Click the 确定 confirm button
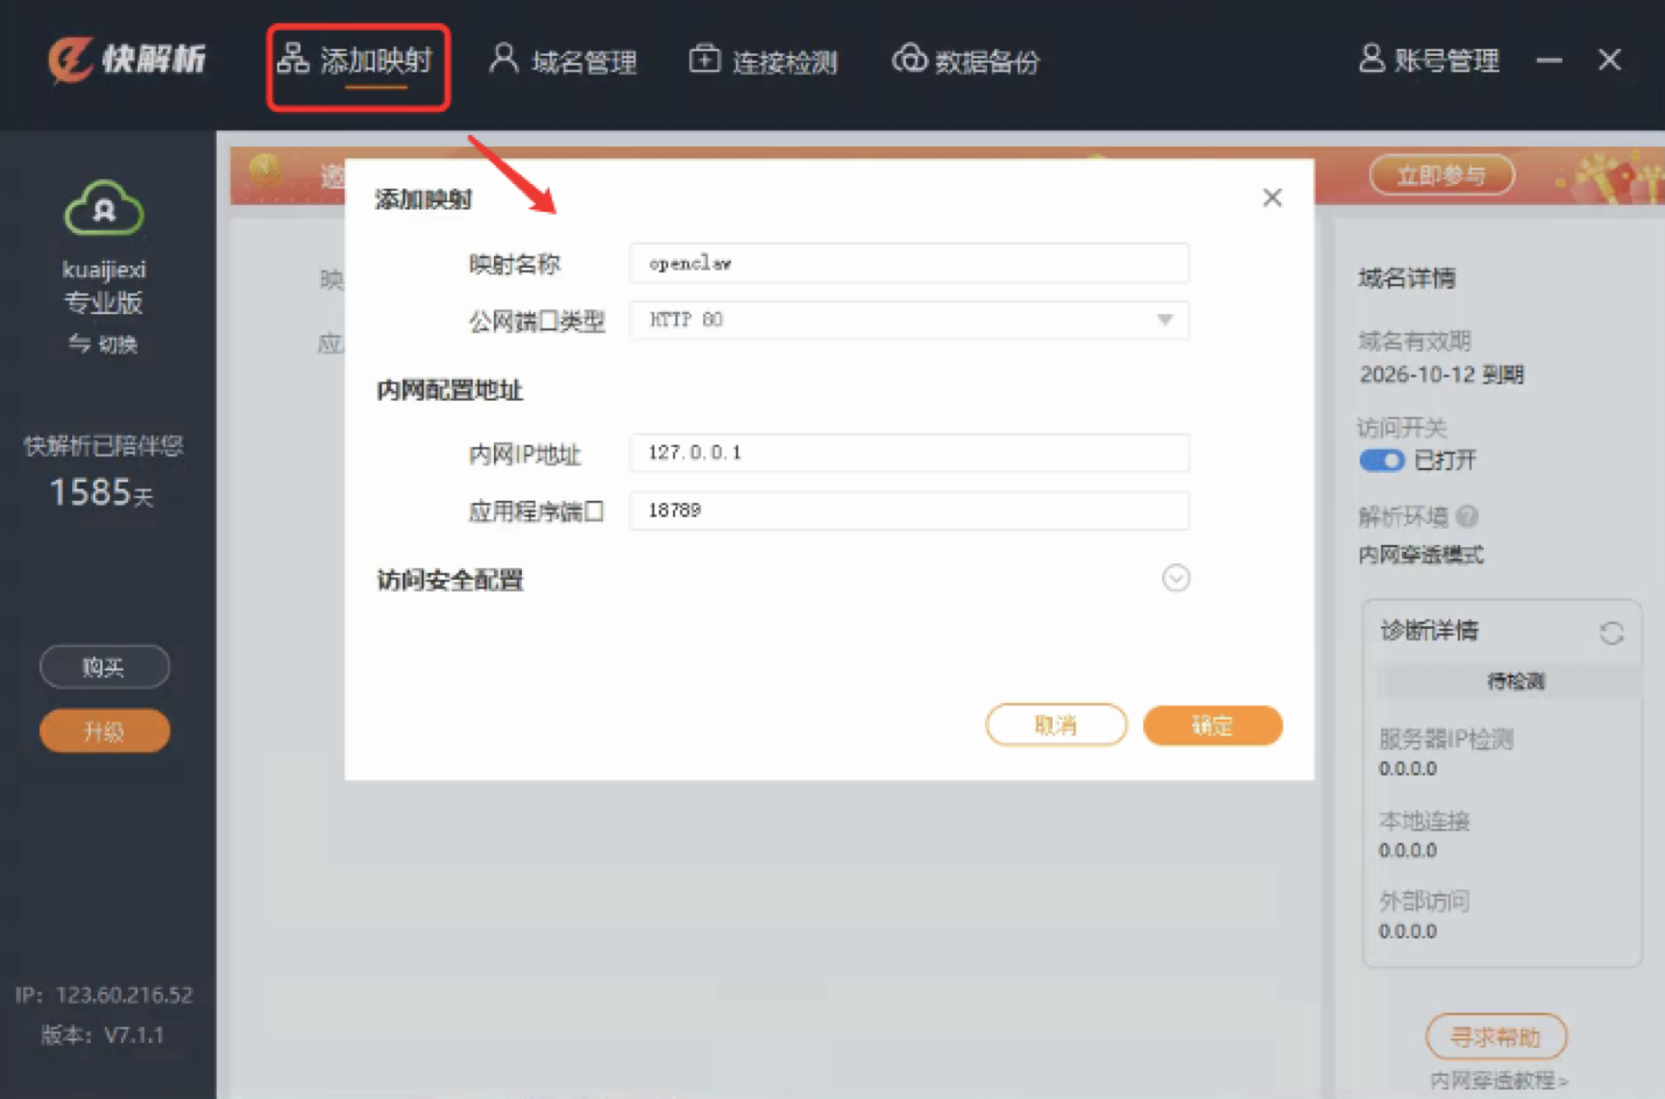Image resolution: width=1665 pixels, height=1099 pixels. pos(1212,726)
